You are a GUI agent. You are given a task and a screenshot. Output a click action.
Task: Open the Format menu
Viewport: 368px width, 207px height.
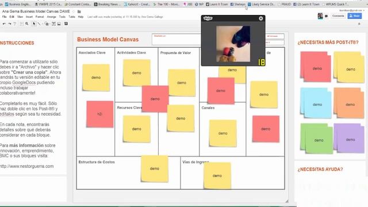pos(40,17)
